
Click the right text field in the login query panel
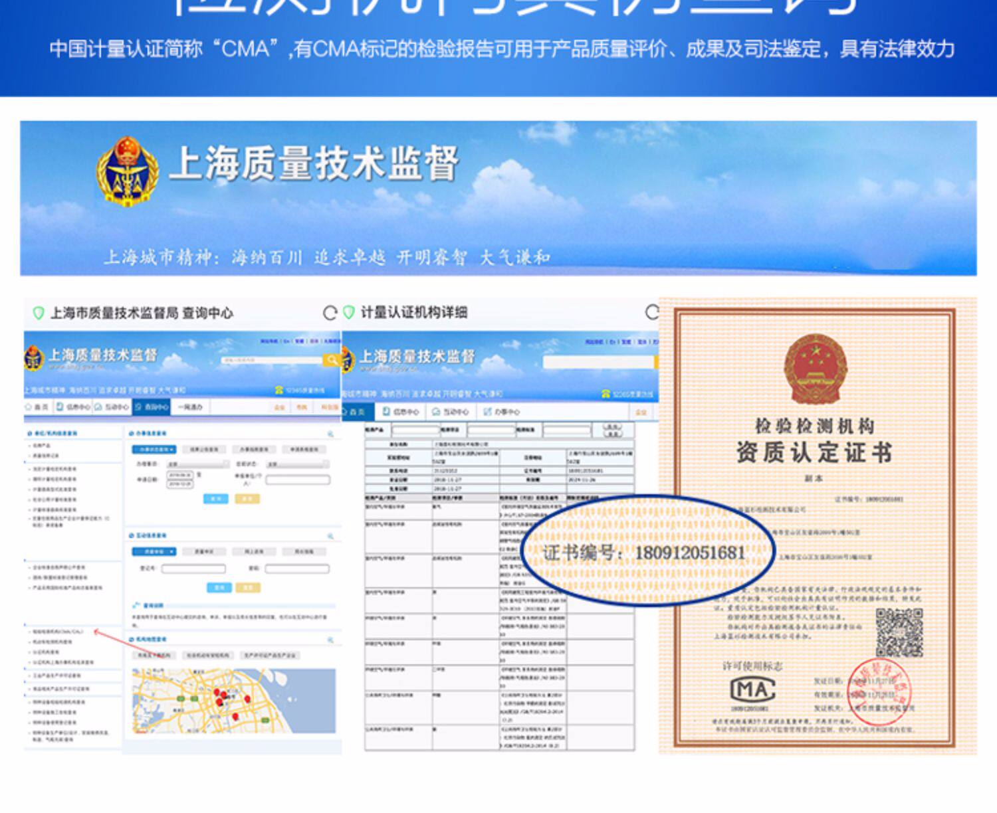click(x=297, y=569)
